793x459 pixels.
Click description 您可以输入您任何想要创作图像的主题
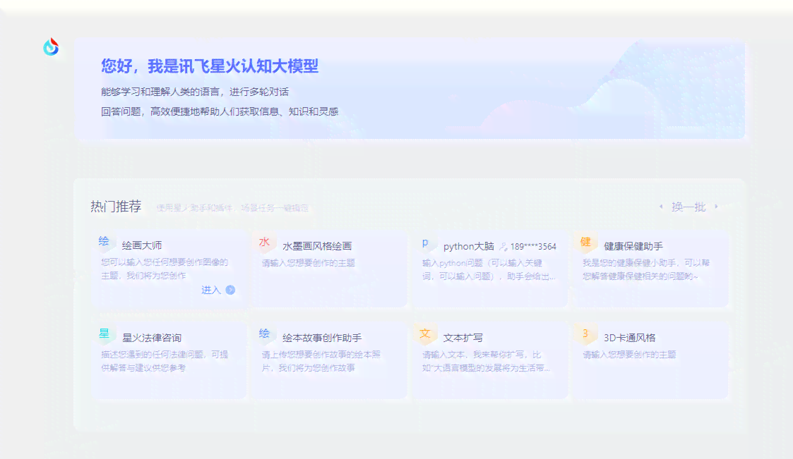pyautogui.click(x=165, y=269)
